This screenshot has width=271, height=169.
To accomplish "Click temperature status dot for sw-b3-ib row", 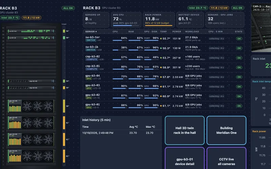I will (x=161, y=48).
